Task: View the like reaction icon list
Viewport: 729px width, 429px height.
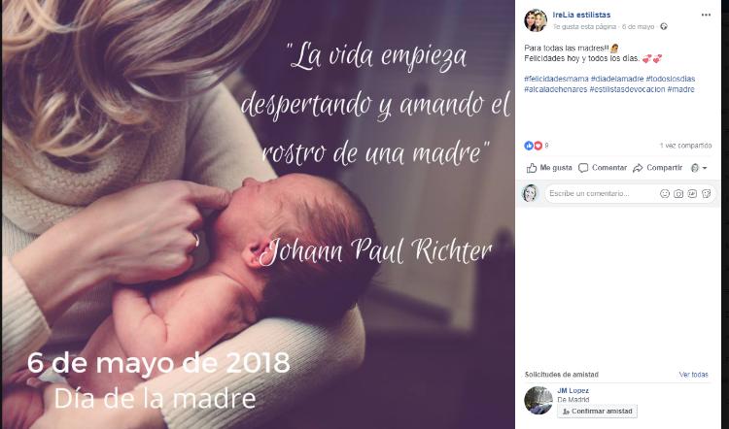Action: pos(529,146)
